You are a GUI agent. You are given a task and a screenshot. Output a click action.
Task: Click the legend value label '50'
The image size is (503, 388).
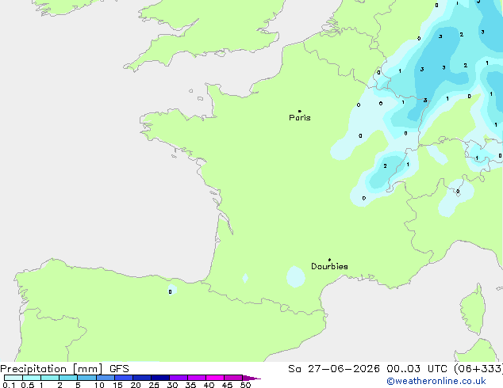(245, 385)
